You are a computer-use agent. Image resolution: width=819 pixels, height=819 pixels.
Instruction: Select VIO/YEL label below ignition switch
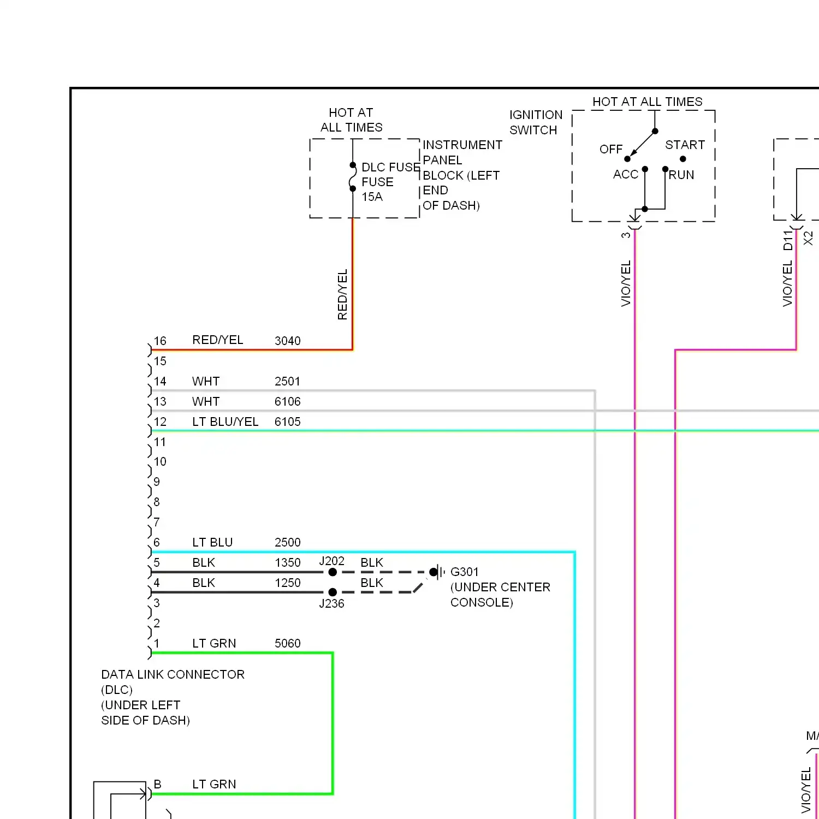click(626, 283)
